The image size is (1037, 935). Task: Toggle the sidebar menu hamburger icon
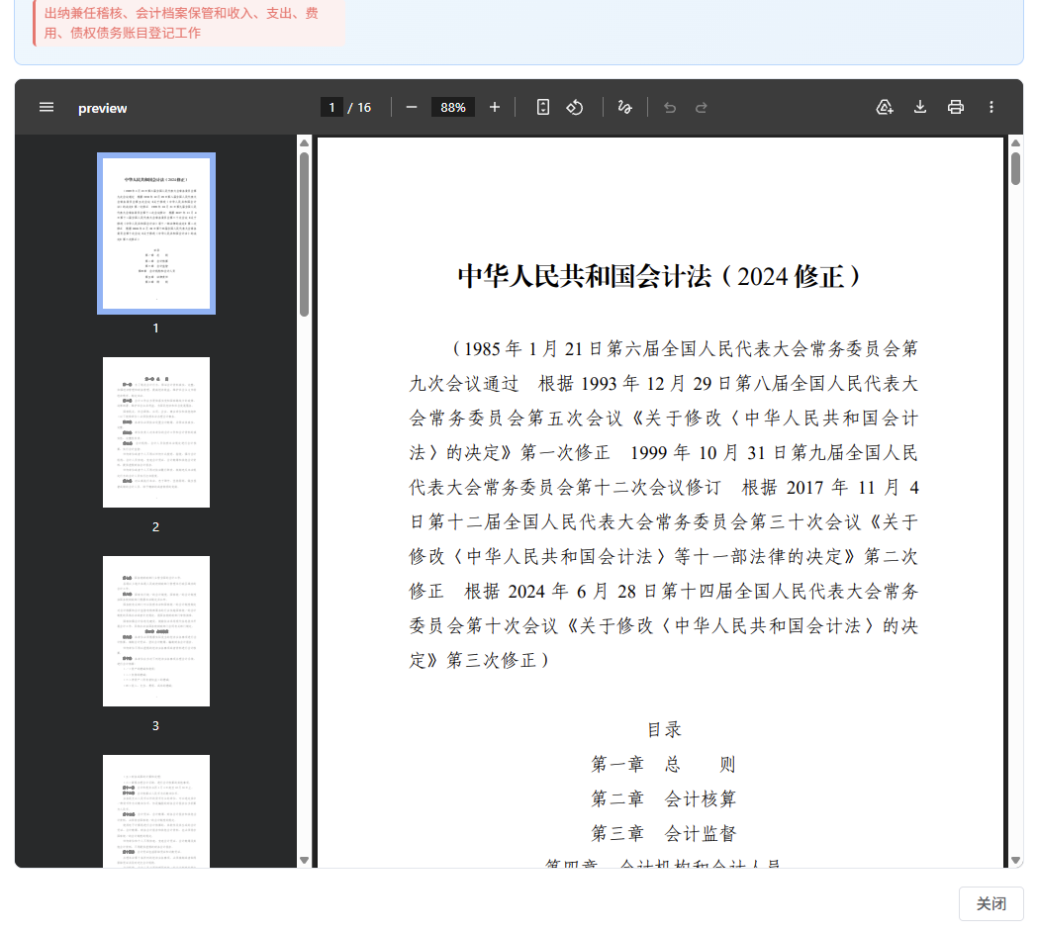[x=47, y=107]
